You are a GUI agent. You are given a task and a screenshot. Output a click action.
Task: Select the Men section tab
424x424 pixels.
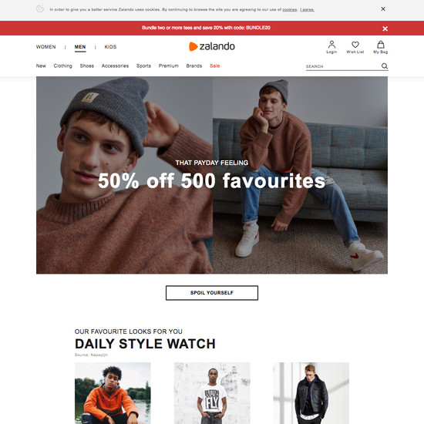click(x=80, y=47)
